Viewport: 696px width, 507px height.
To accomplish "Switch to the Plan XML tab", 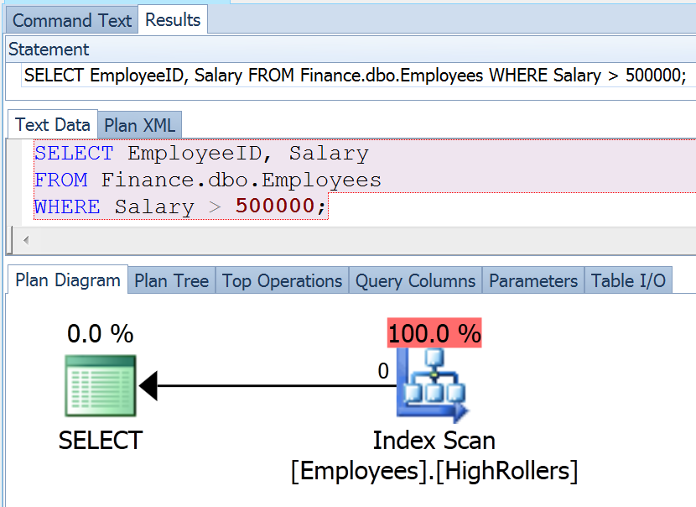I will click(x=139, y=126).
